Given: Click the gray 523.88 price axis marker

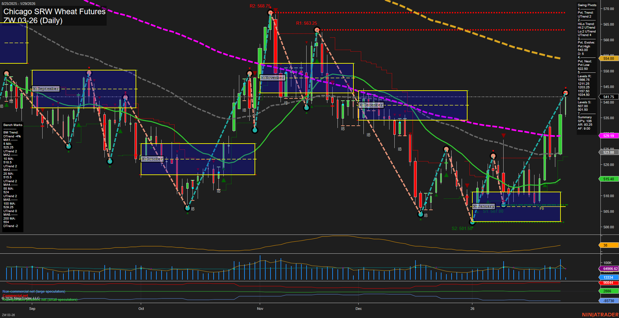Looking at the screenshot, I should click(609, 152).
